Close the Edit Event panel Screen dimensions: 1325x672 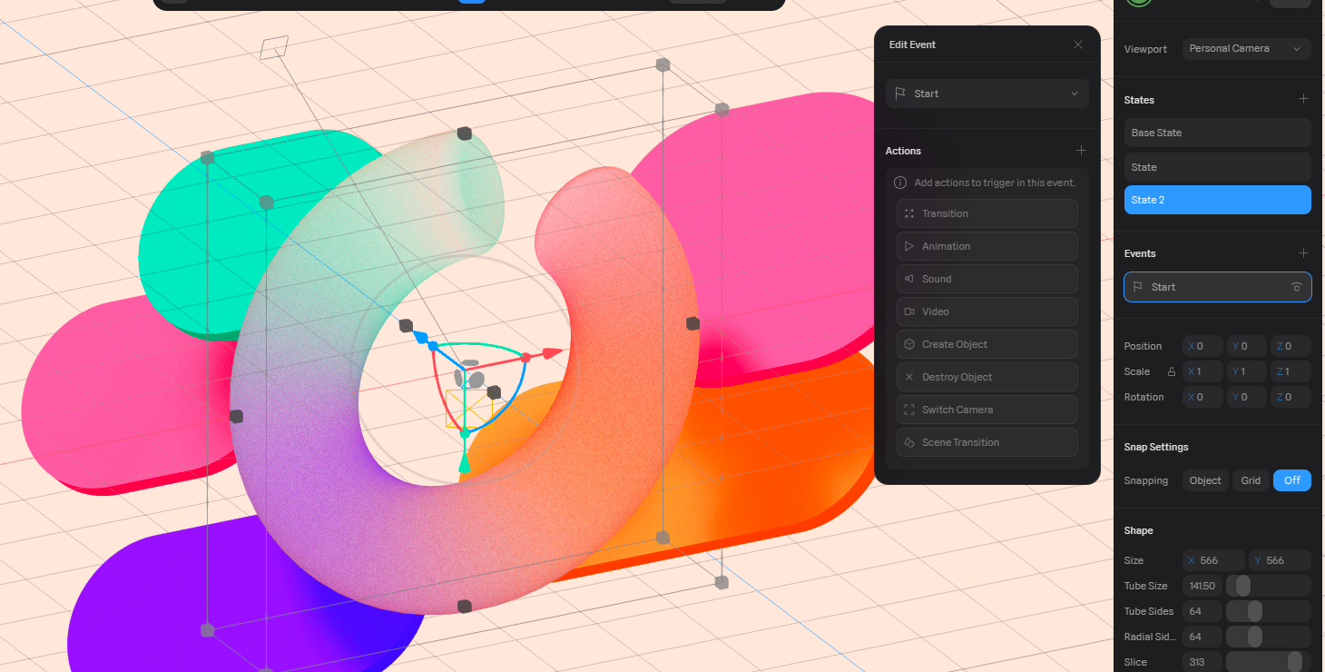point(1078,44)
